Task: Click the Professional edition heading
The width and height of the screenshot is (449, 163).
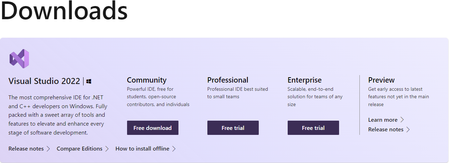Action: tap(228, 80)
